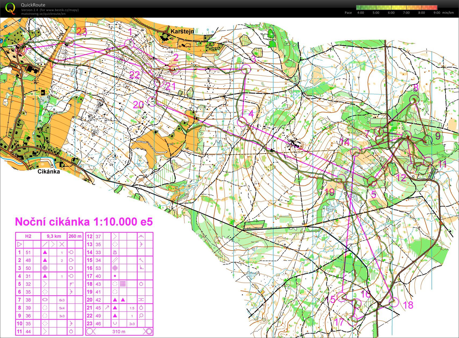Image resolution: width=459 pixels, height=338 pixels.
Task: Click control number 9 label on map
Action: 438,136
